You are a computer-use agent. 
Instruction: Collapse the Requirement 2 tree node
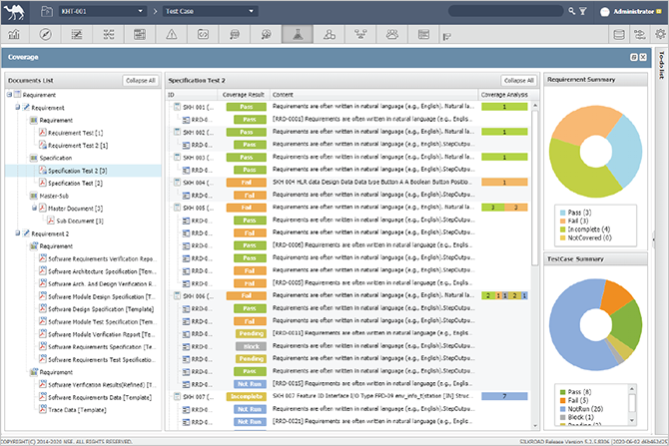click(x=18, y=233)
